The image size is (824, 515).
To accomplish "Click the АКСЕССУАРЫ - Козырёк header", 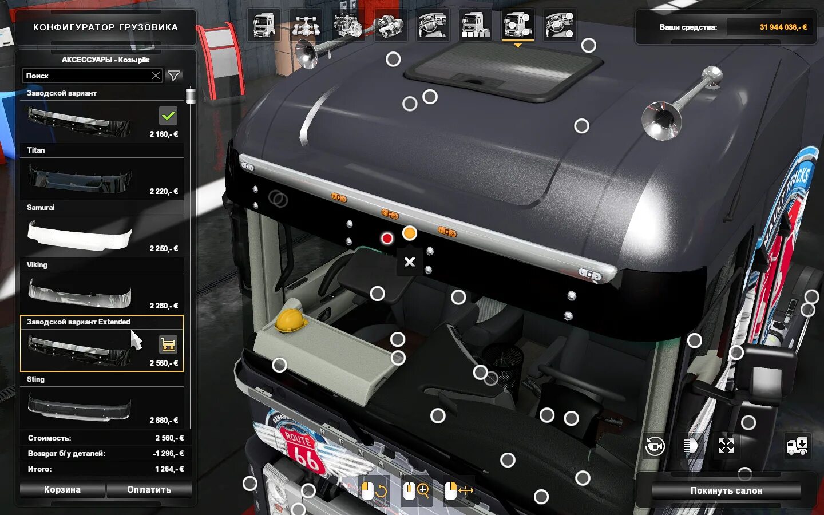I will [x=106, y=60].
